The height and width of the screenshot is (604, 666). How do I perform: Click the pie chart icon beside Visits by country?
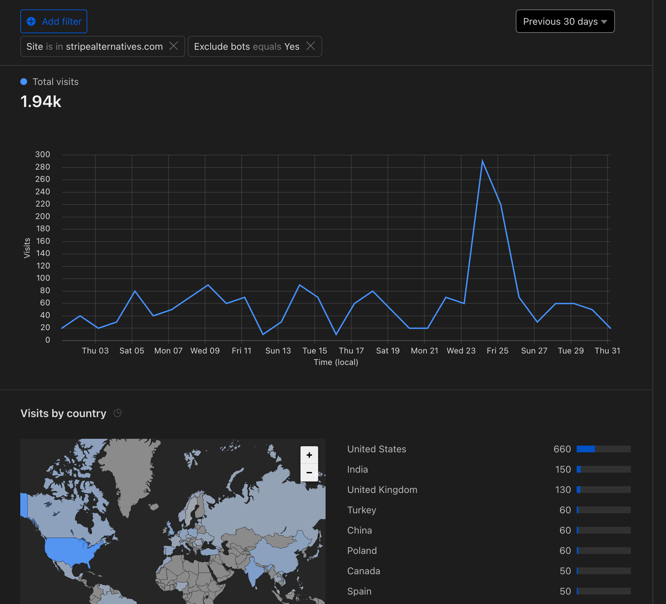[x=117, y=413]
